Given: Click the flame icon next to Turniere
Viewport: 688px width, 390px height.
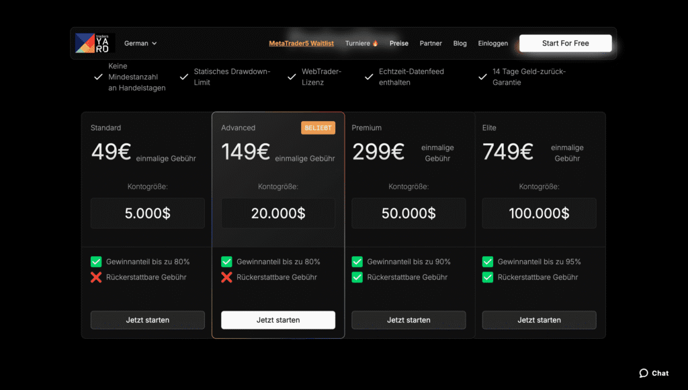Looking at the screenshot, I should pos(374,42).
